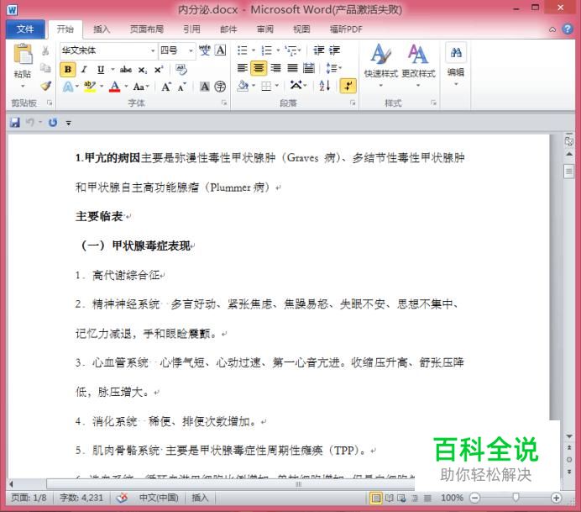Apply yellow text highlight color

[90, 87]
